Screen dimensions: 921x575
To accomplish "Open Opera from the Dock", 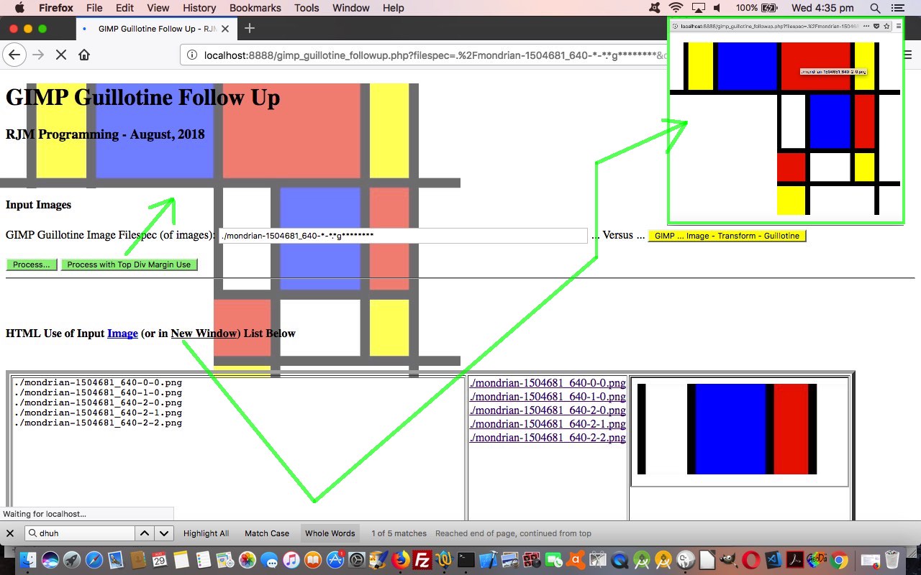I will 750,560.
